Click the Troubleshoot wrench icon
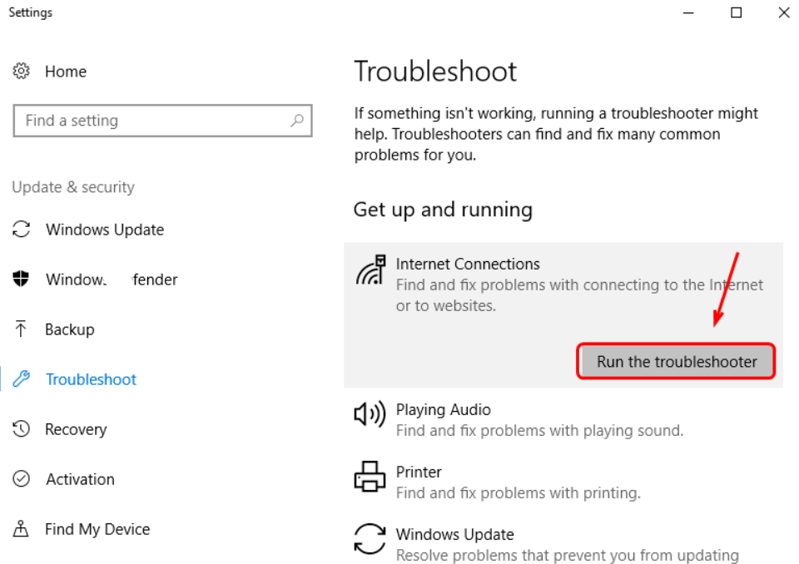The image size is (799, 564). click(22, 379)
